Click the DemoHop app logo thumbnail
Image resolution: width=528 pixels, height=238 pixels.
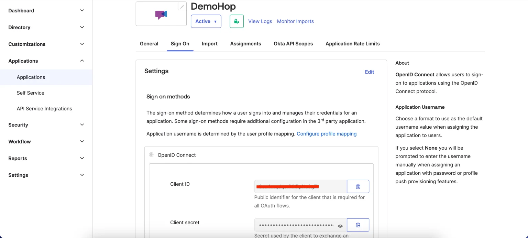(161, 14)
